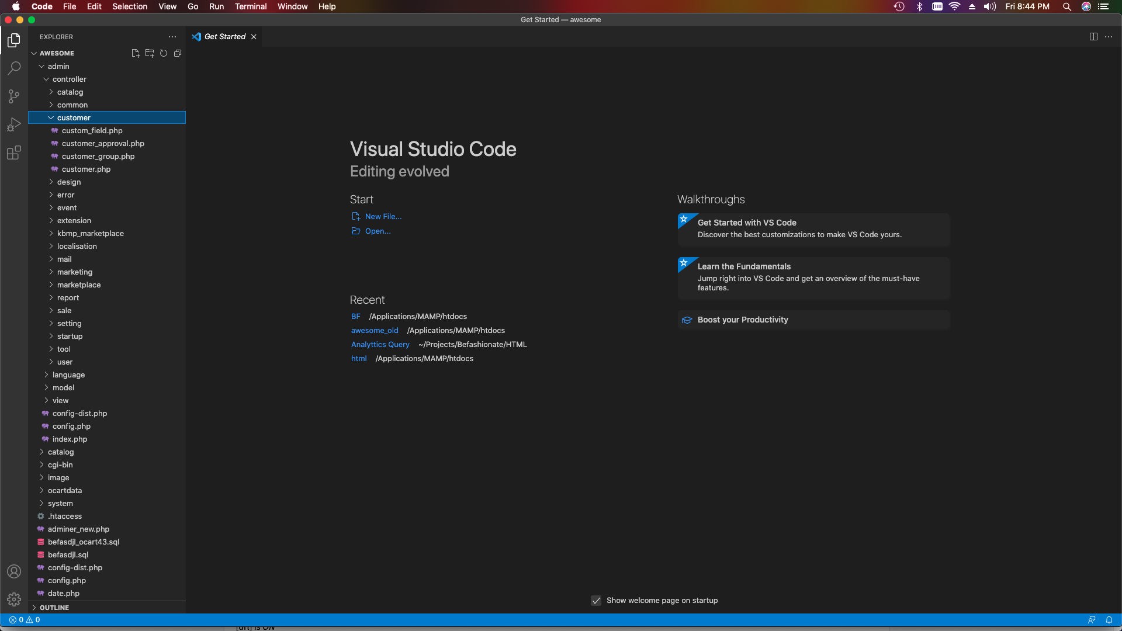This screenshot has height=631, width=1122.
Task: Open customer.php file
Action: 107,169
